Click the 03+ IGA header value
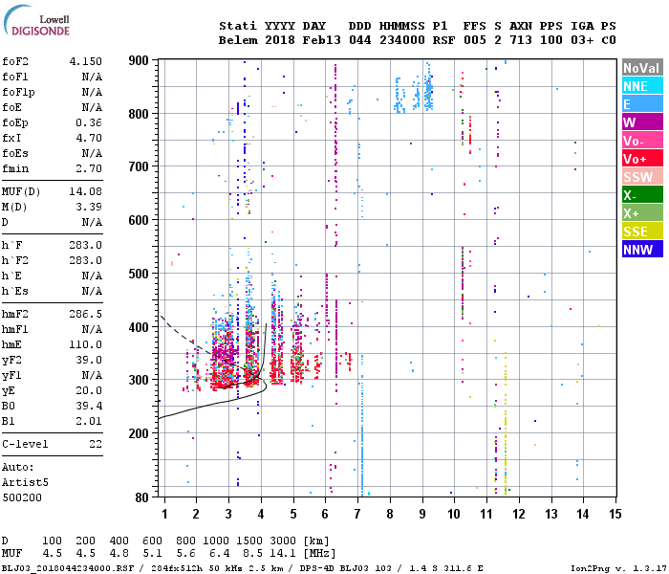Screen dimensions: 669x574 [582, 40]
